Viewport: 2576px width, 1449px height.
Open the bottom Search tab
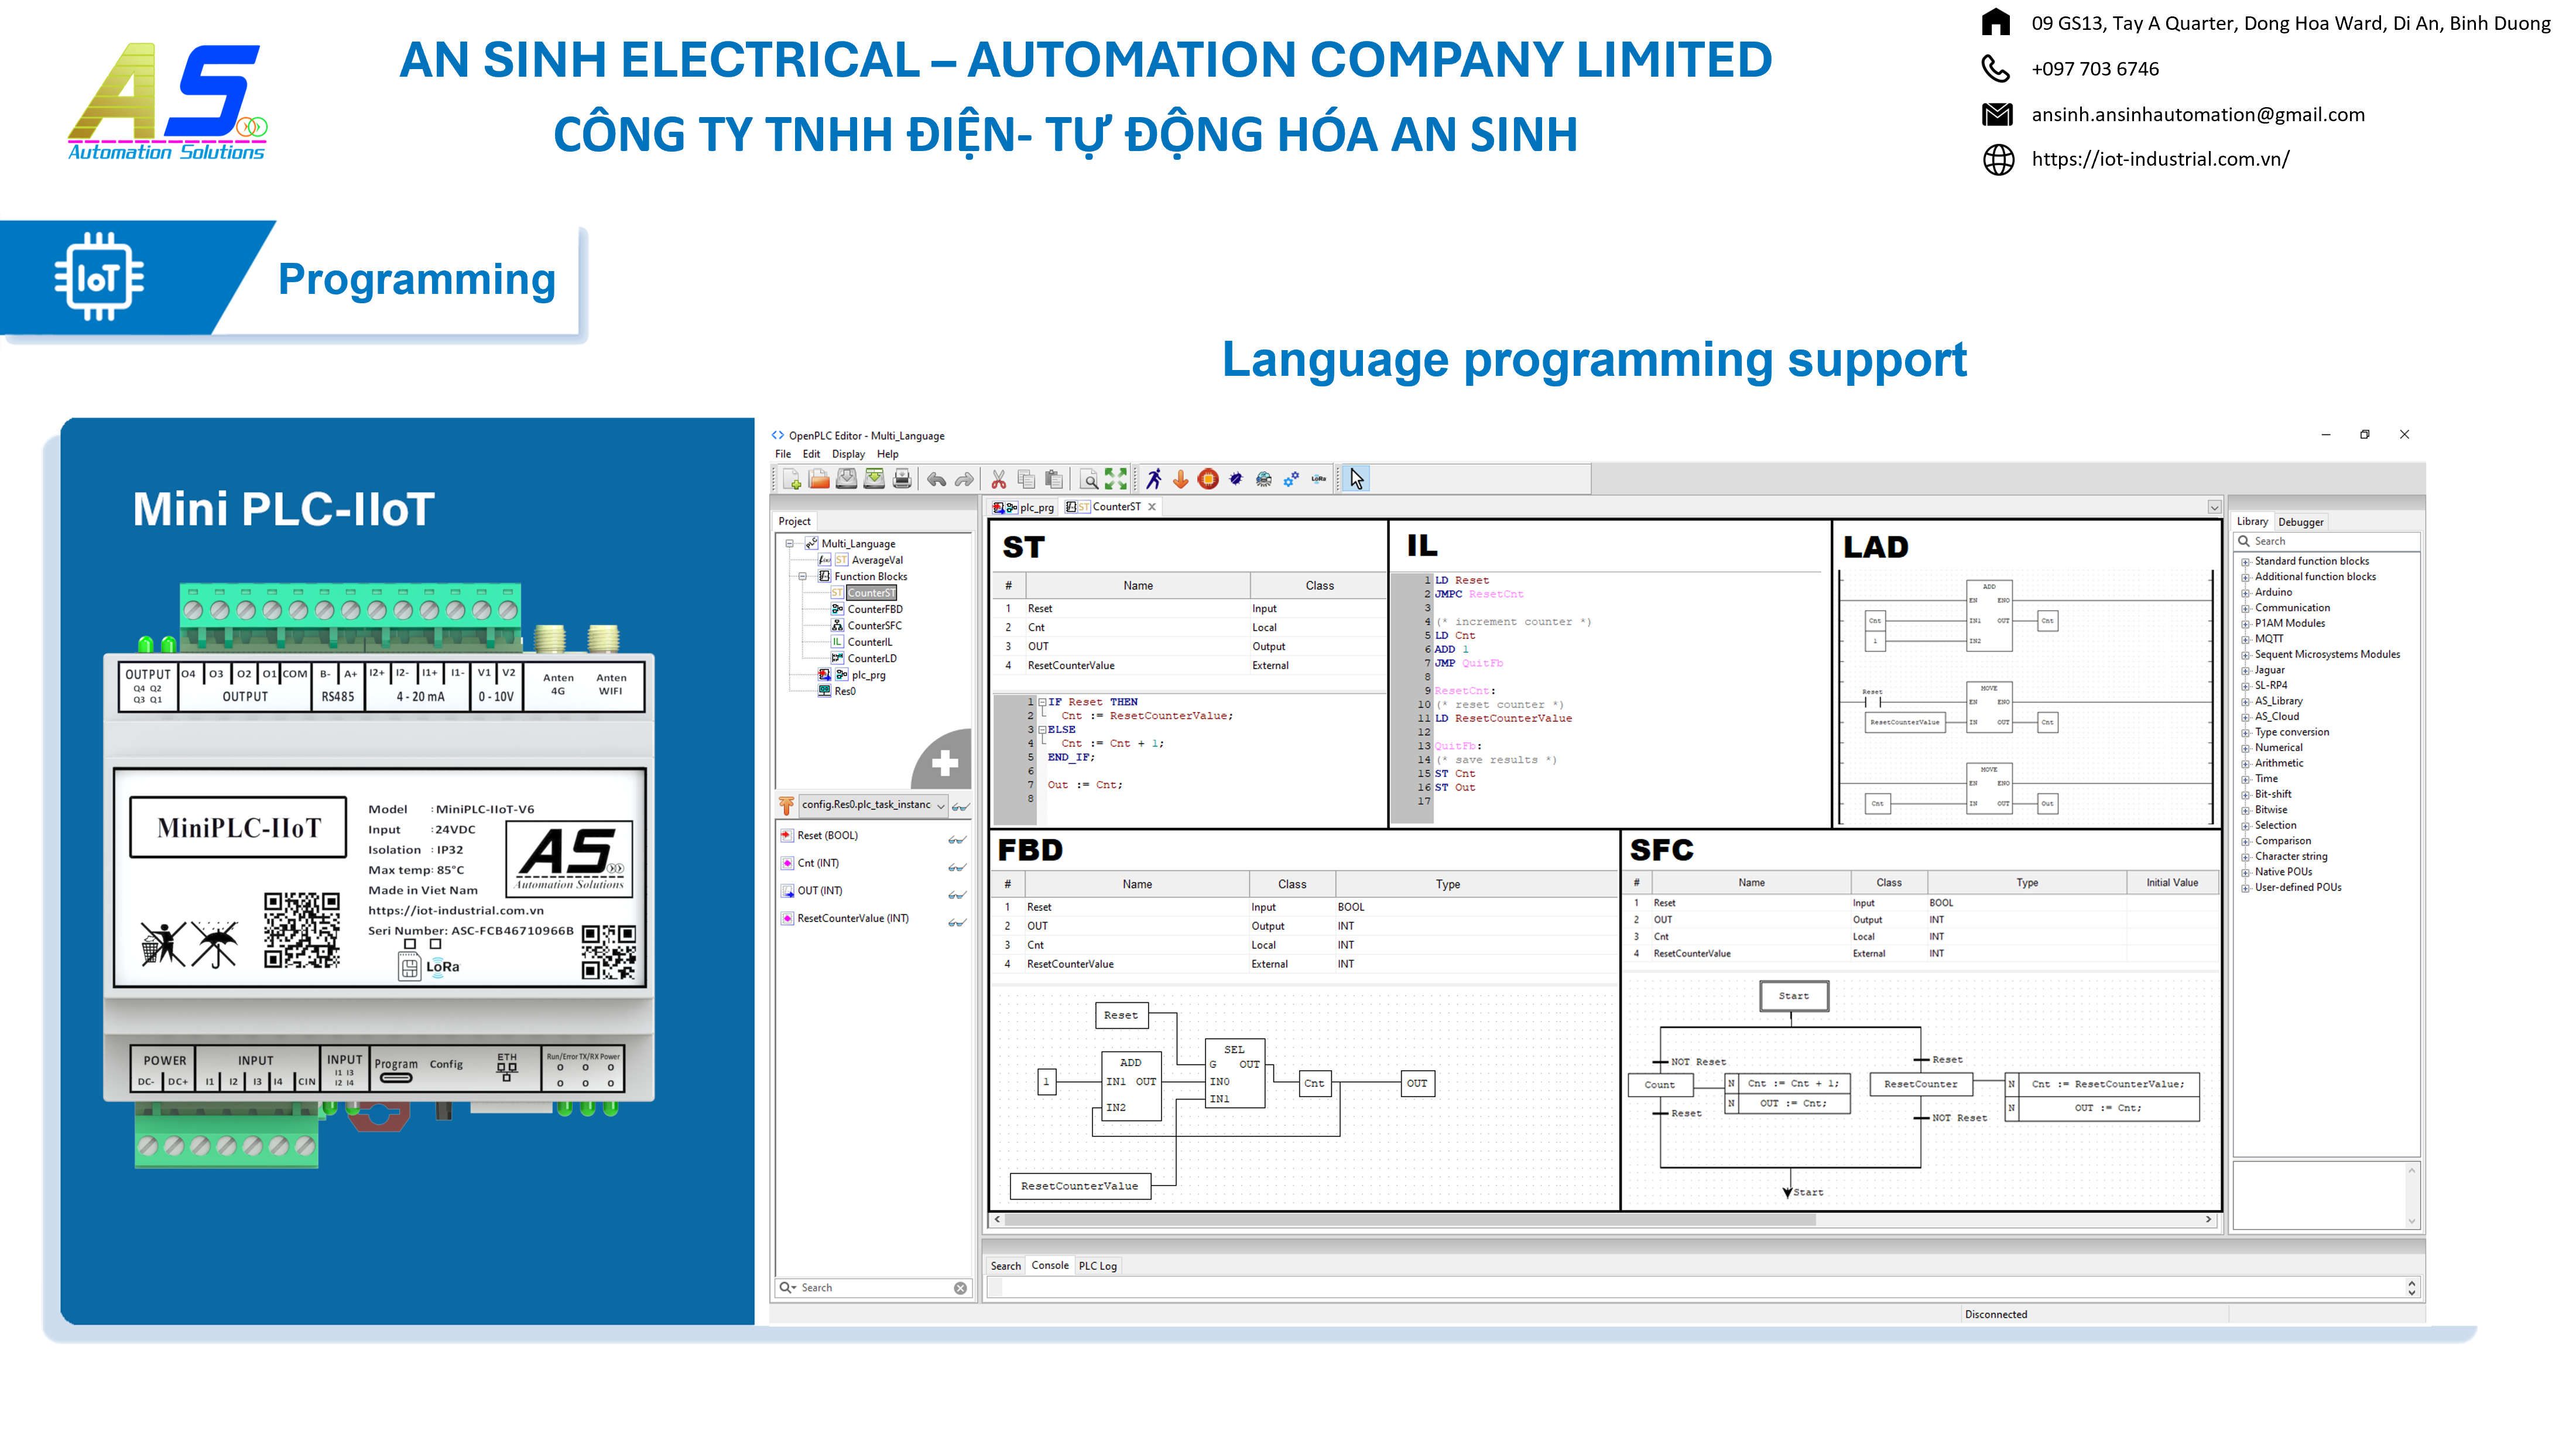[x=1005, y=1266]
